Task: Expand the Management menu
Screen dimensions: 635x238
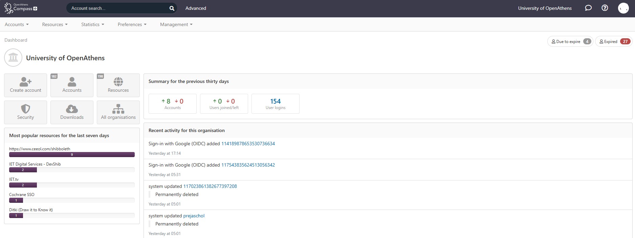Action: (x=176, y=24)
